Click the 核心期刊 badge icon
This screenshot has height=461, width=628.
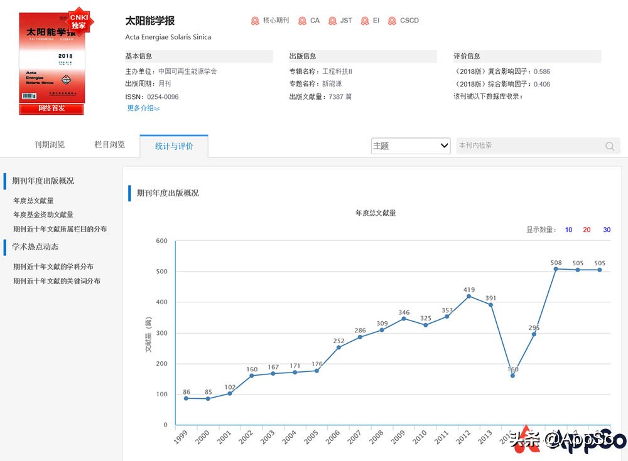coord(254,20)
